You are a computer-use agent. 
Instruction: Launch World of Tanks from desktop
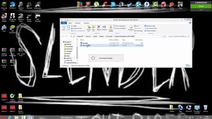[21, 6]
